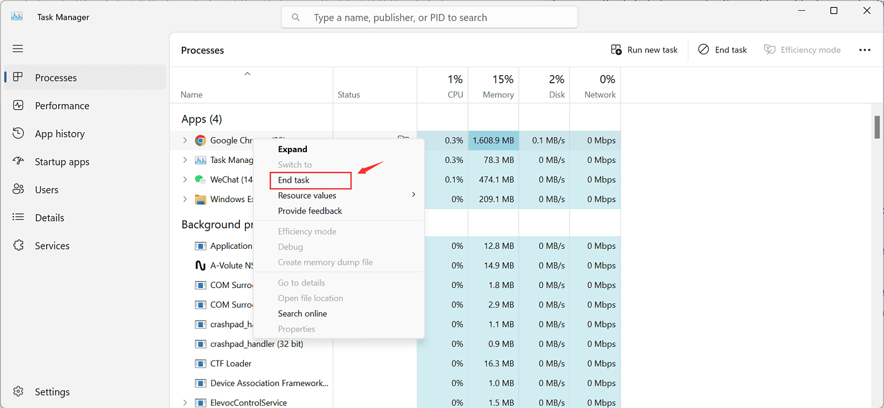Click the sort chevron above the Name column

248,74
